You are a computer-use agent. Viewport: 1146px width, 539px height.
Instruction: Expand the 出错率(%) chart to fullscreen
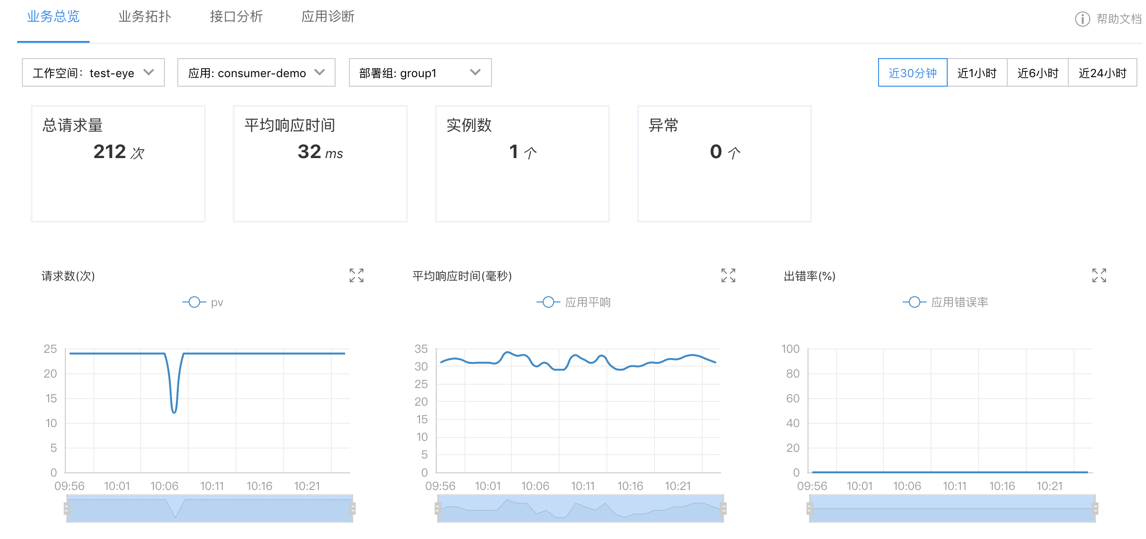click(1099, 275)
